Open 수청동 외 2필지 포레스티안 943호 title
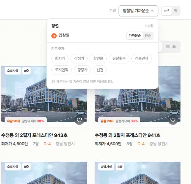This screenshot has width=191, height=184. pos(34,135)
